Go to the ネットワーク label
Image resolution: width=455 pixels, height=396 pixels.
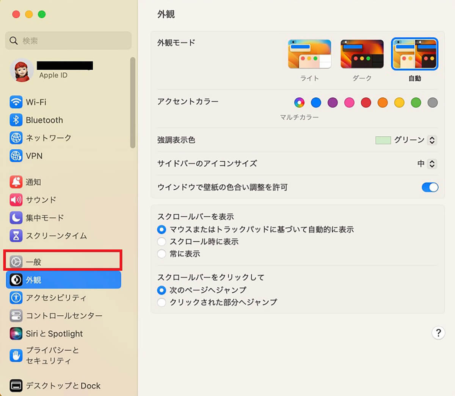[49, 138]
